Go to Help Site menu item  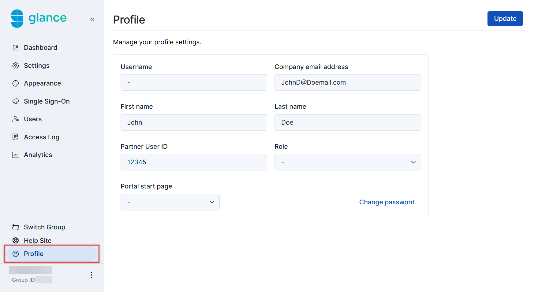(38, 241)
